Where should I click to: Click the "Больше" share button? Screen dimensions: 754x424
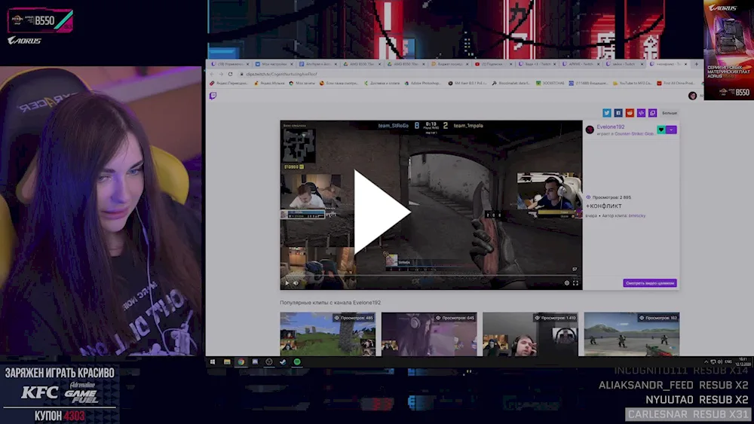(670, 113)
